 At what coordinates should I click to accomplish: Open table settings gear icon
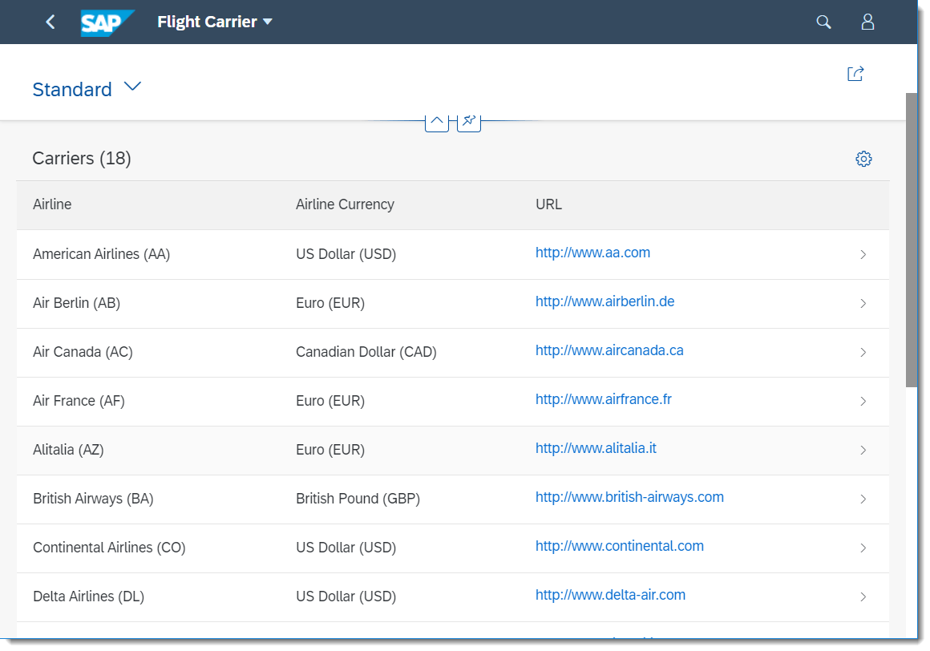pyautogui.click(x=863, y=159)
